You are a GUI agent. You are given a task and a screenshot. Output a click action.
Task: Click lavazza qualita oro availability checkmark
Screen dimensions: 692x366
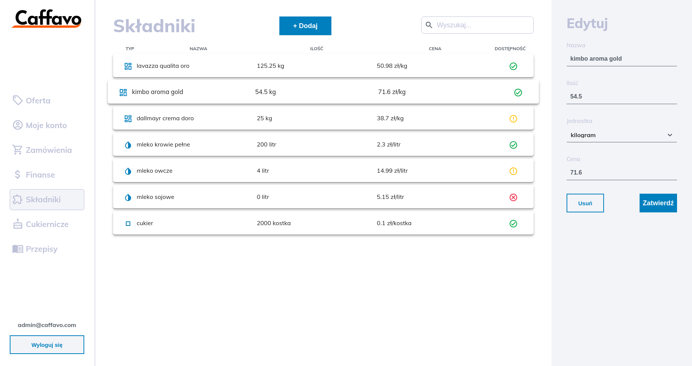[513, 66]
